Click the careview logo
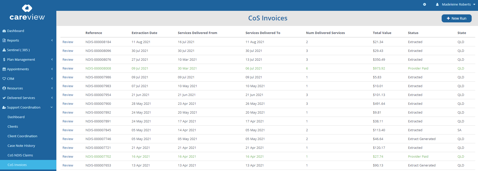Screen dimensions: 478x171 tap(27, 12)
